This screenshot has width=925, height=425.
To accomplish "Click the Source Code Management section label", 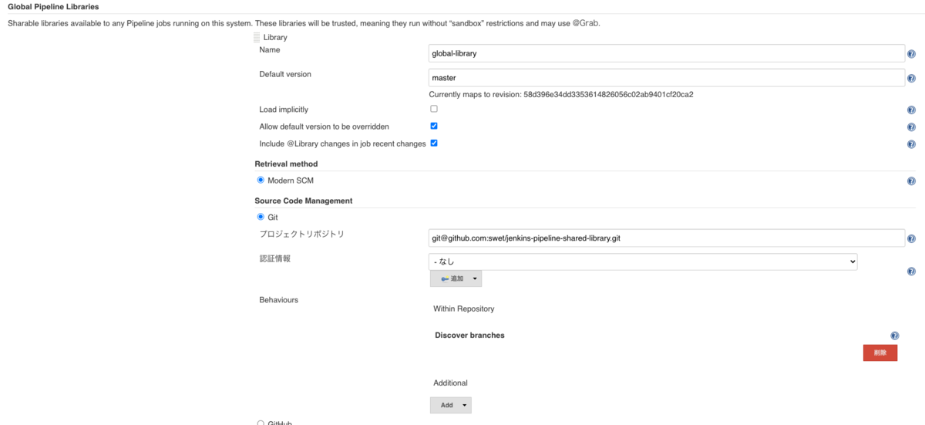I will 303,201.
